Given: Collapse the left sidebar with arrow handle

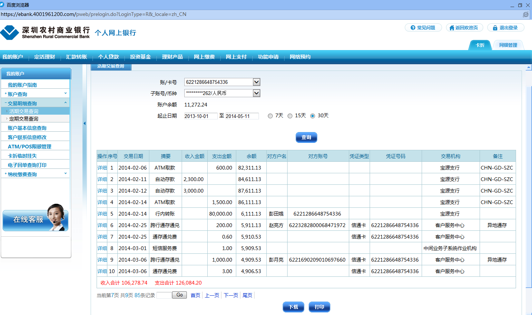Looking at the screenshot, I should tap(84, 124).
